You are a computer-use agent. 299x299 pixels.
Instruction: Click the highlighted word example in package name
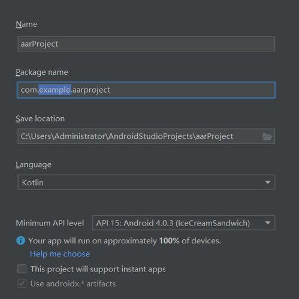click(x=55, y=90)
